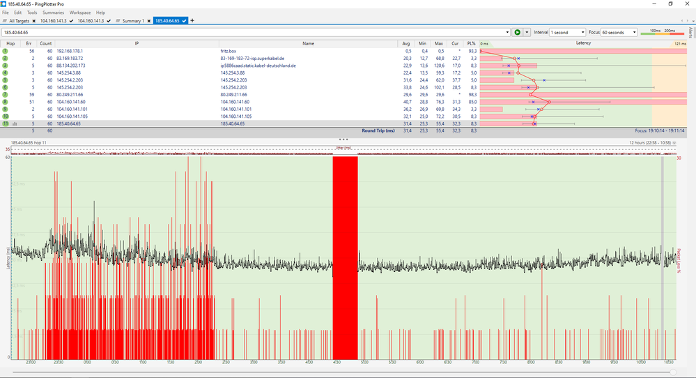The height and width of the screenshot is (378, 696).
Task: Open the Tools menu
Action: (32, 13)
